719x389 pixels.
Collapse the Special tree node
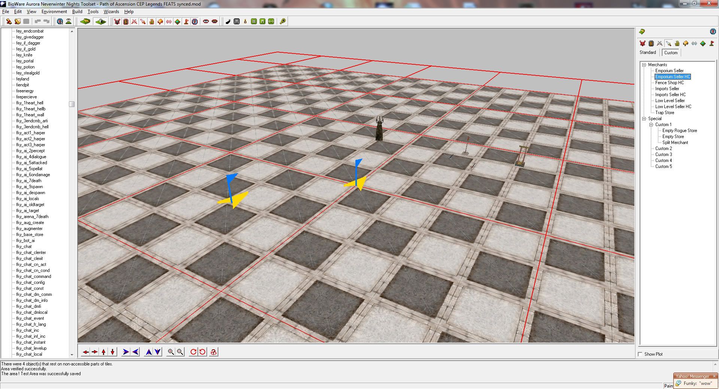(x=644, y=119)
